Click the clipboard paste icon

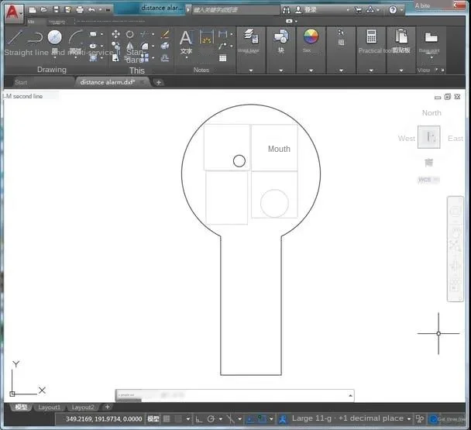coord(401,36)
